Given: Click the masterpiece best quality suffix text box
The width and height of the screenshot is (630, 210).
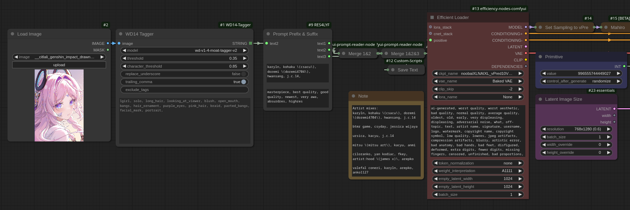Looking at the screenshot, I should click(297, 98).
